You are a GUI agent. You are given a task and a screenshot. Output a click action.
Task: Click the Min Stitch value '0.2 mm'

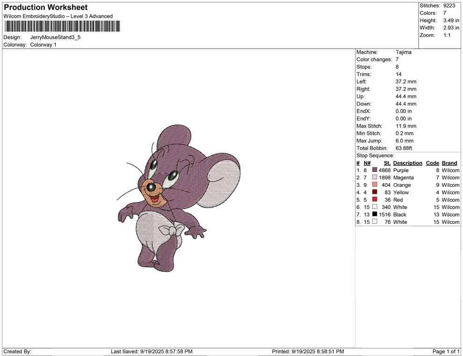click(404, 133)
